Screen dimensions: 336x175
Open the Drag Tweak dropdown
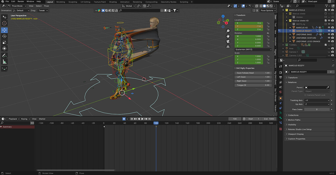[x=43, y=10]
